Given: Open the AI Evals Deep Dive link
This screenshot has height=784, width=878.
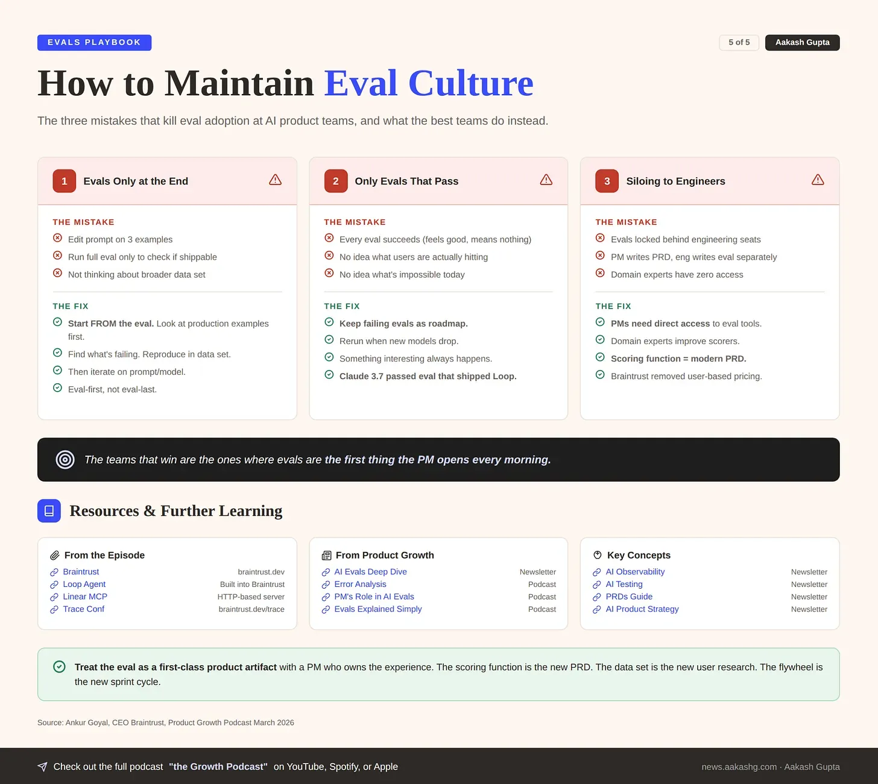Looking at the screenshot, I should (x=370, y=572).
